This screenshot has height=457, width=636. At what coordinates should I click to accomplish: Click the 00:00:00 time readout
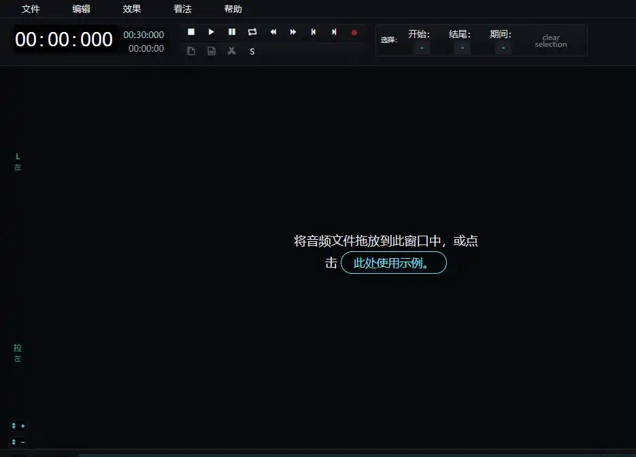146,48
